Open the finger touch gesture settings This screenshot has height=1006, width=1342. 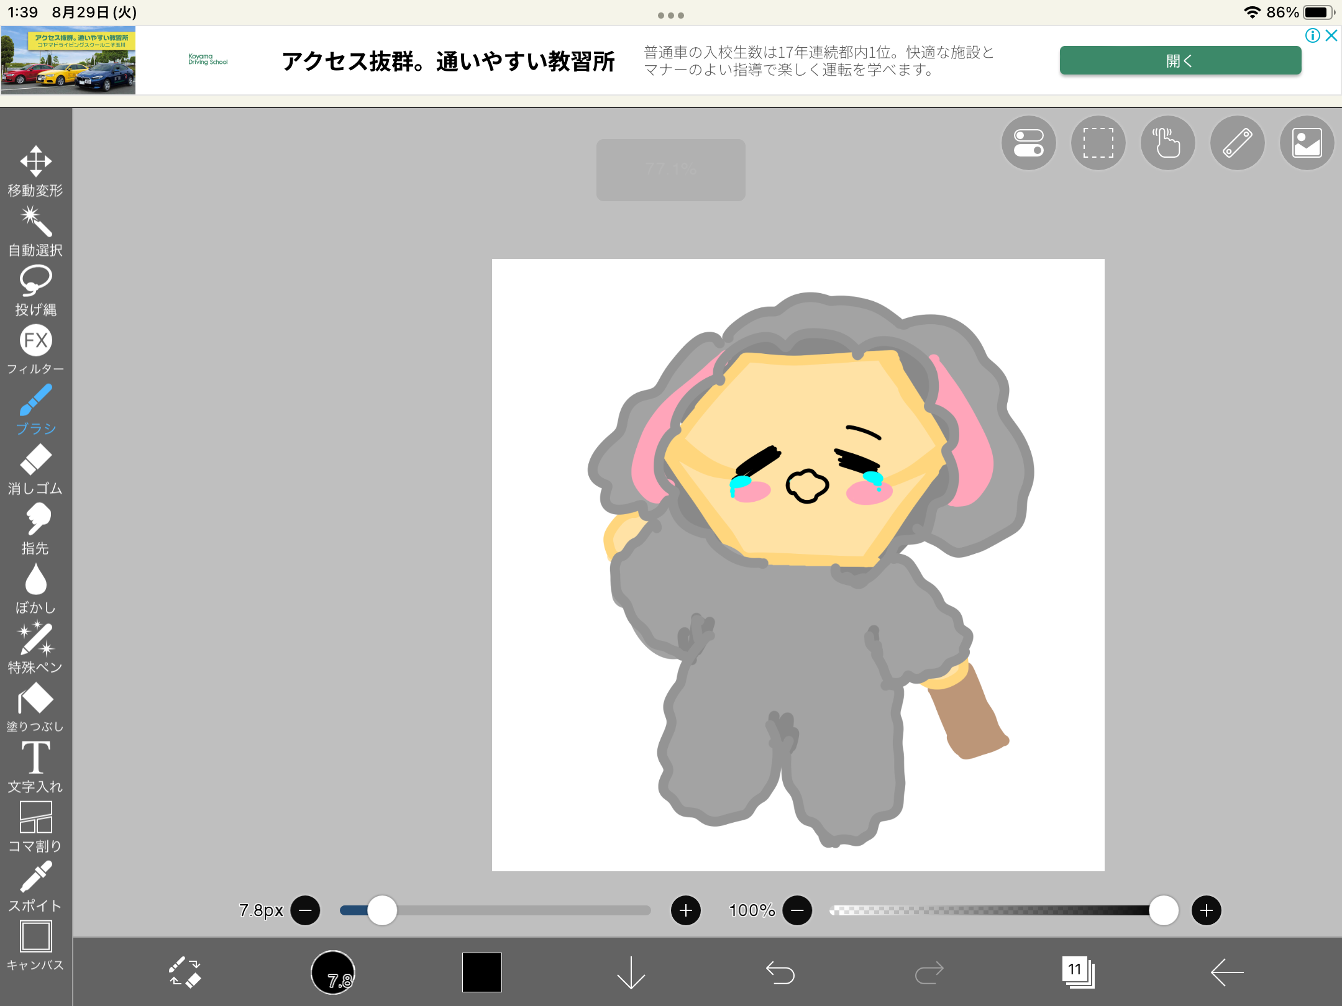coord(1167,143)
